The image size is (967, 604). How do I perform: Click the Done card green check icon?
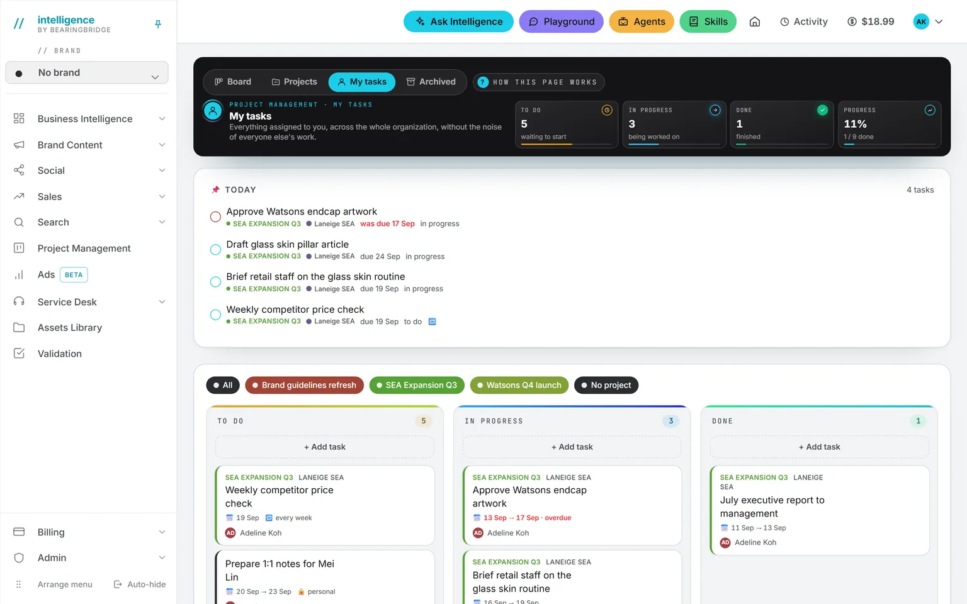coord(822,110)
